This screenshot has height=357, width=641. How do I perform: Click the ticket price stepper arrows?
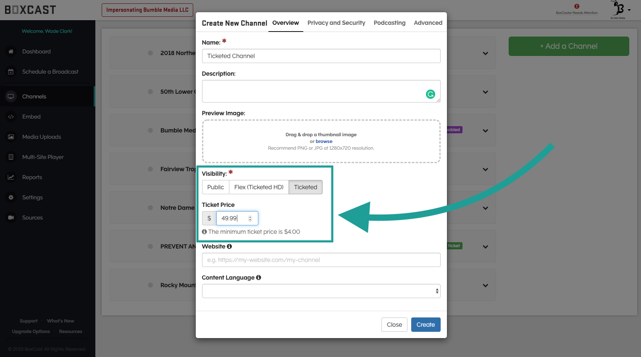pyautogui.click(x=250, y=218)
